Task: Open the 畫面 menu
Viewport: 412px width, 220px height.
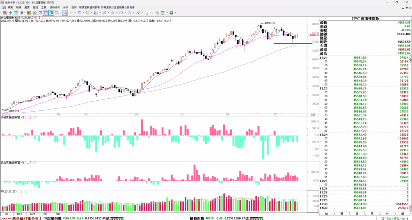Action: [27, 8]
